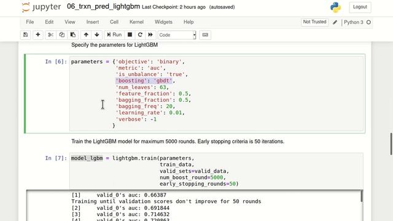Click the In [6]: prompt label
The height and width of the screenshot is (221, 393).
point(56,61)
